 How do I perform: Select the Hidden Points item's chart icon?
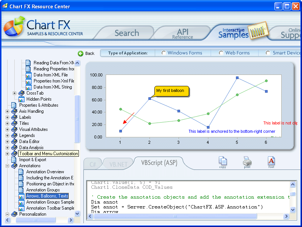pos(22,99)
